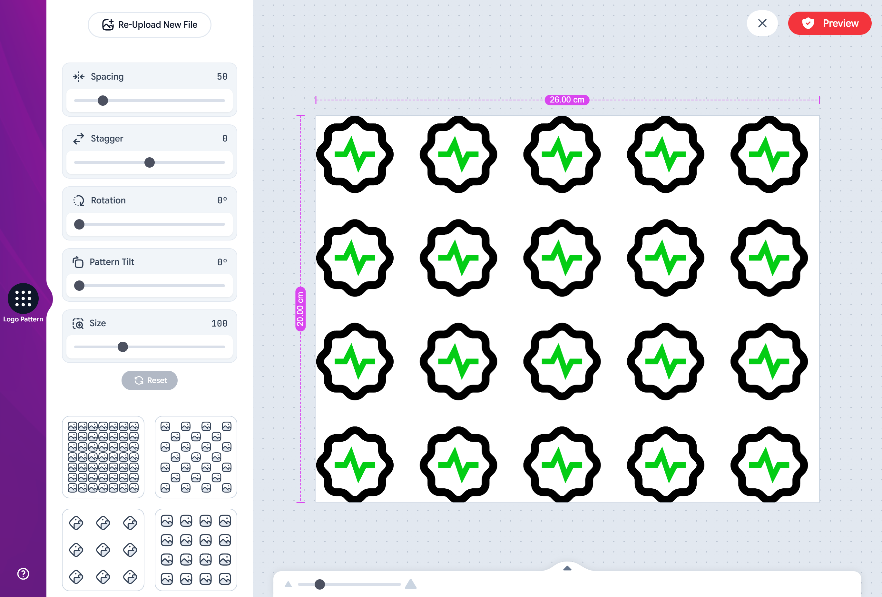Screen dimensions: 882x597
Task: Open the Logo Pattern sidebar panel
Action: [24, 299]
